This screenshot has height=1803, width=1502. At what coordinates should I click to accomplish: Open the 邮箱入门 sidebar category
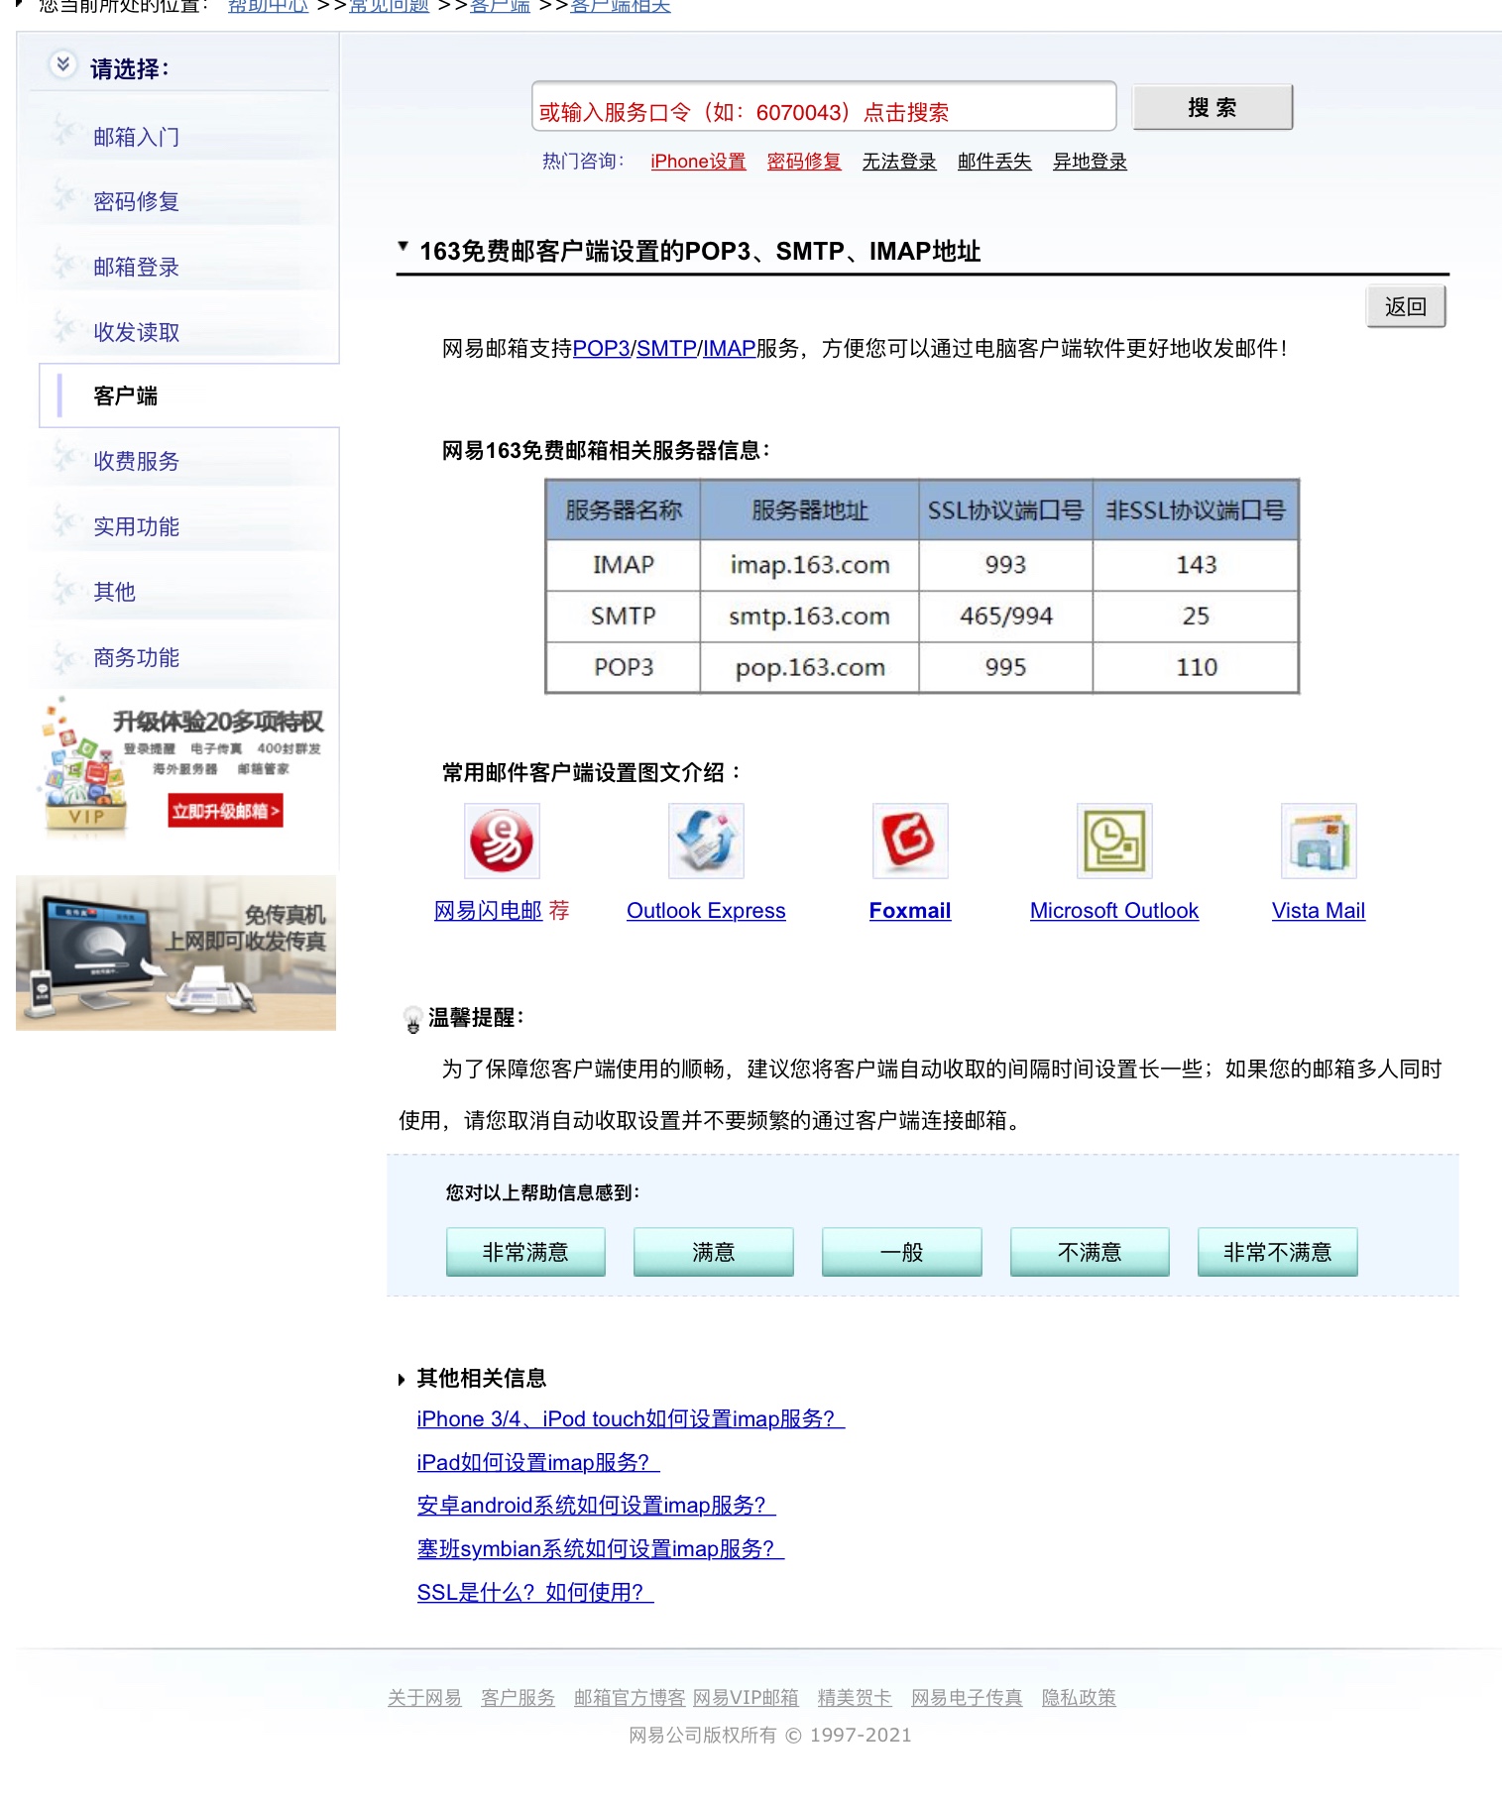pyautogui.click(x=137, y=137)
